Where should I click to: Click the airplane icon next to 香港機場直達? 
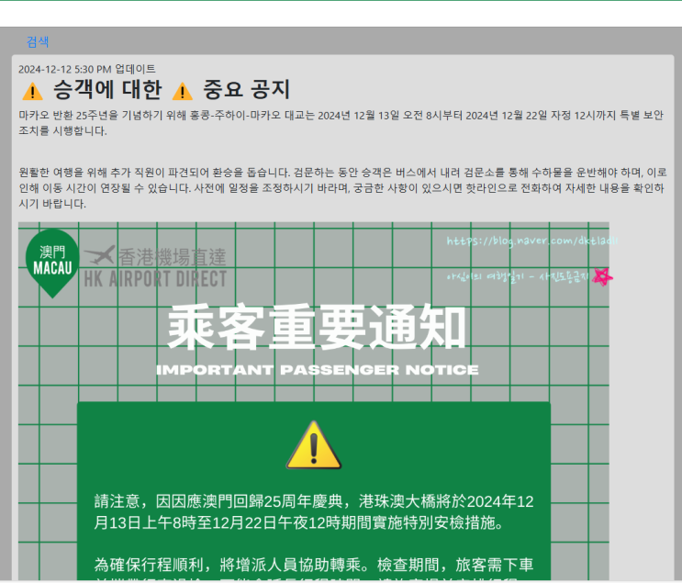100,255
